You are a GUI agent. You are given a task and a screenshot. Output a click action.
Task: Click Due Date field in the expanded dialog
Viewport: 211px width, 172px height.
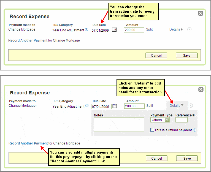click(x=101, y=107)
